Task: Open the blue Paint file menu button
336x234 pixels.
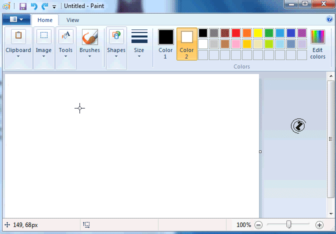Action: tap(16, 19)
